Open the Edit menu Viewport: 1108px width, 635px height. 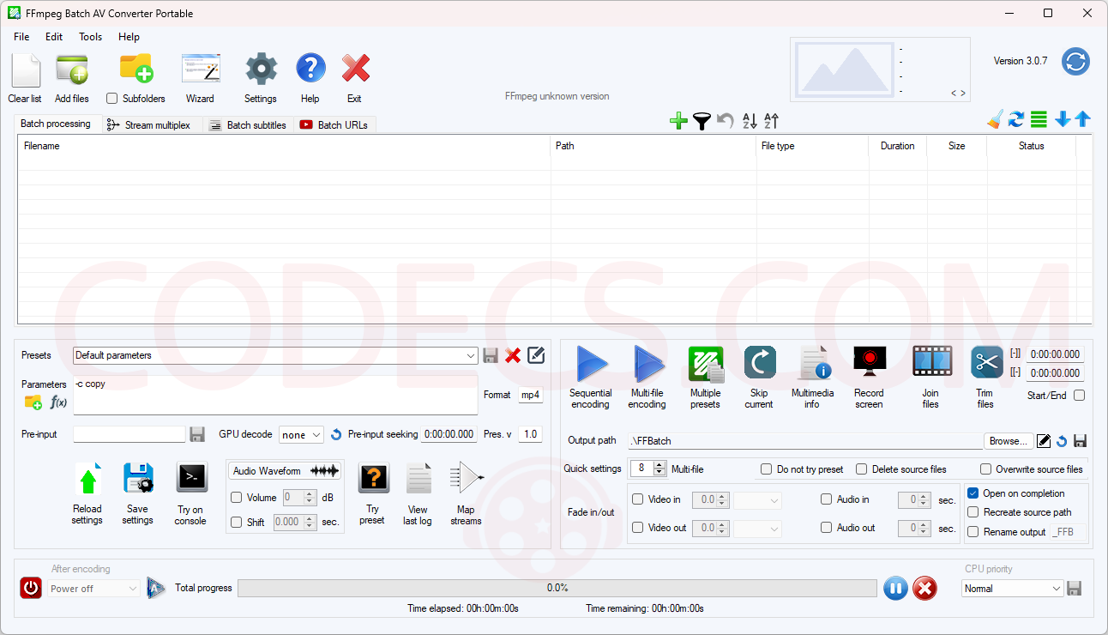click(x=54, y=37)
